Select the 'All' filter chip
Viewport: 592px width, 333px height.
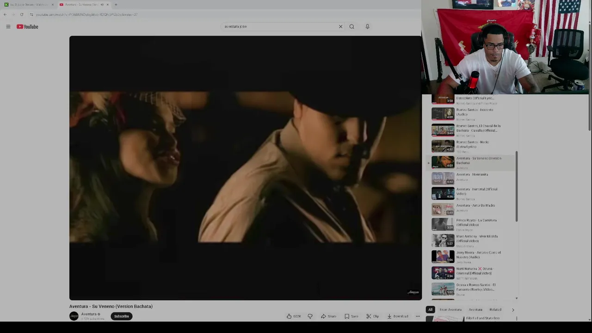click(x=430, y=310)
